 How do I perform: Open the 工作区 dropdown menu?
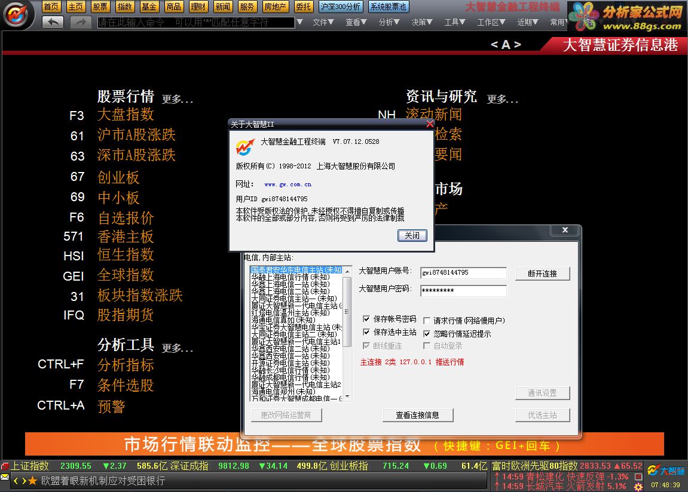coord(491,22)
